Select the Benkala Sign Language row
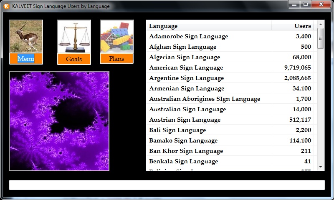Viewport: 334px width, 200px height. (230, 161)
